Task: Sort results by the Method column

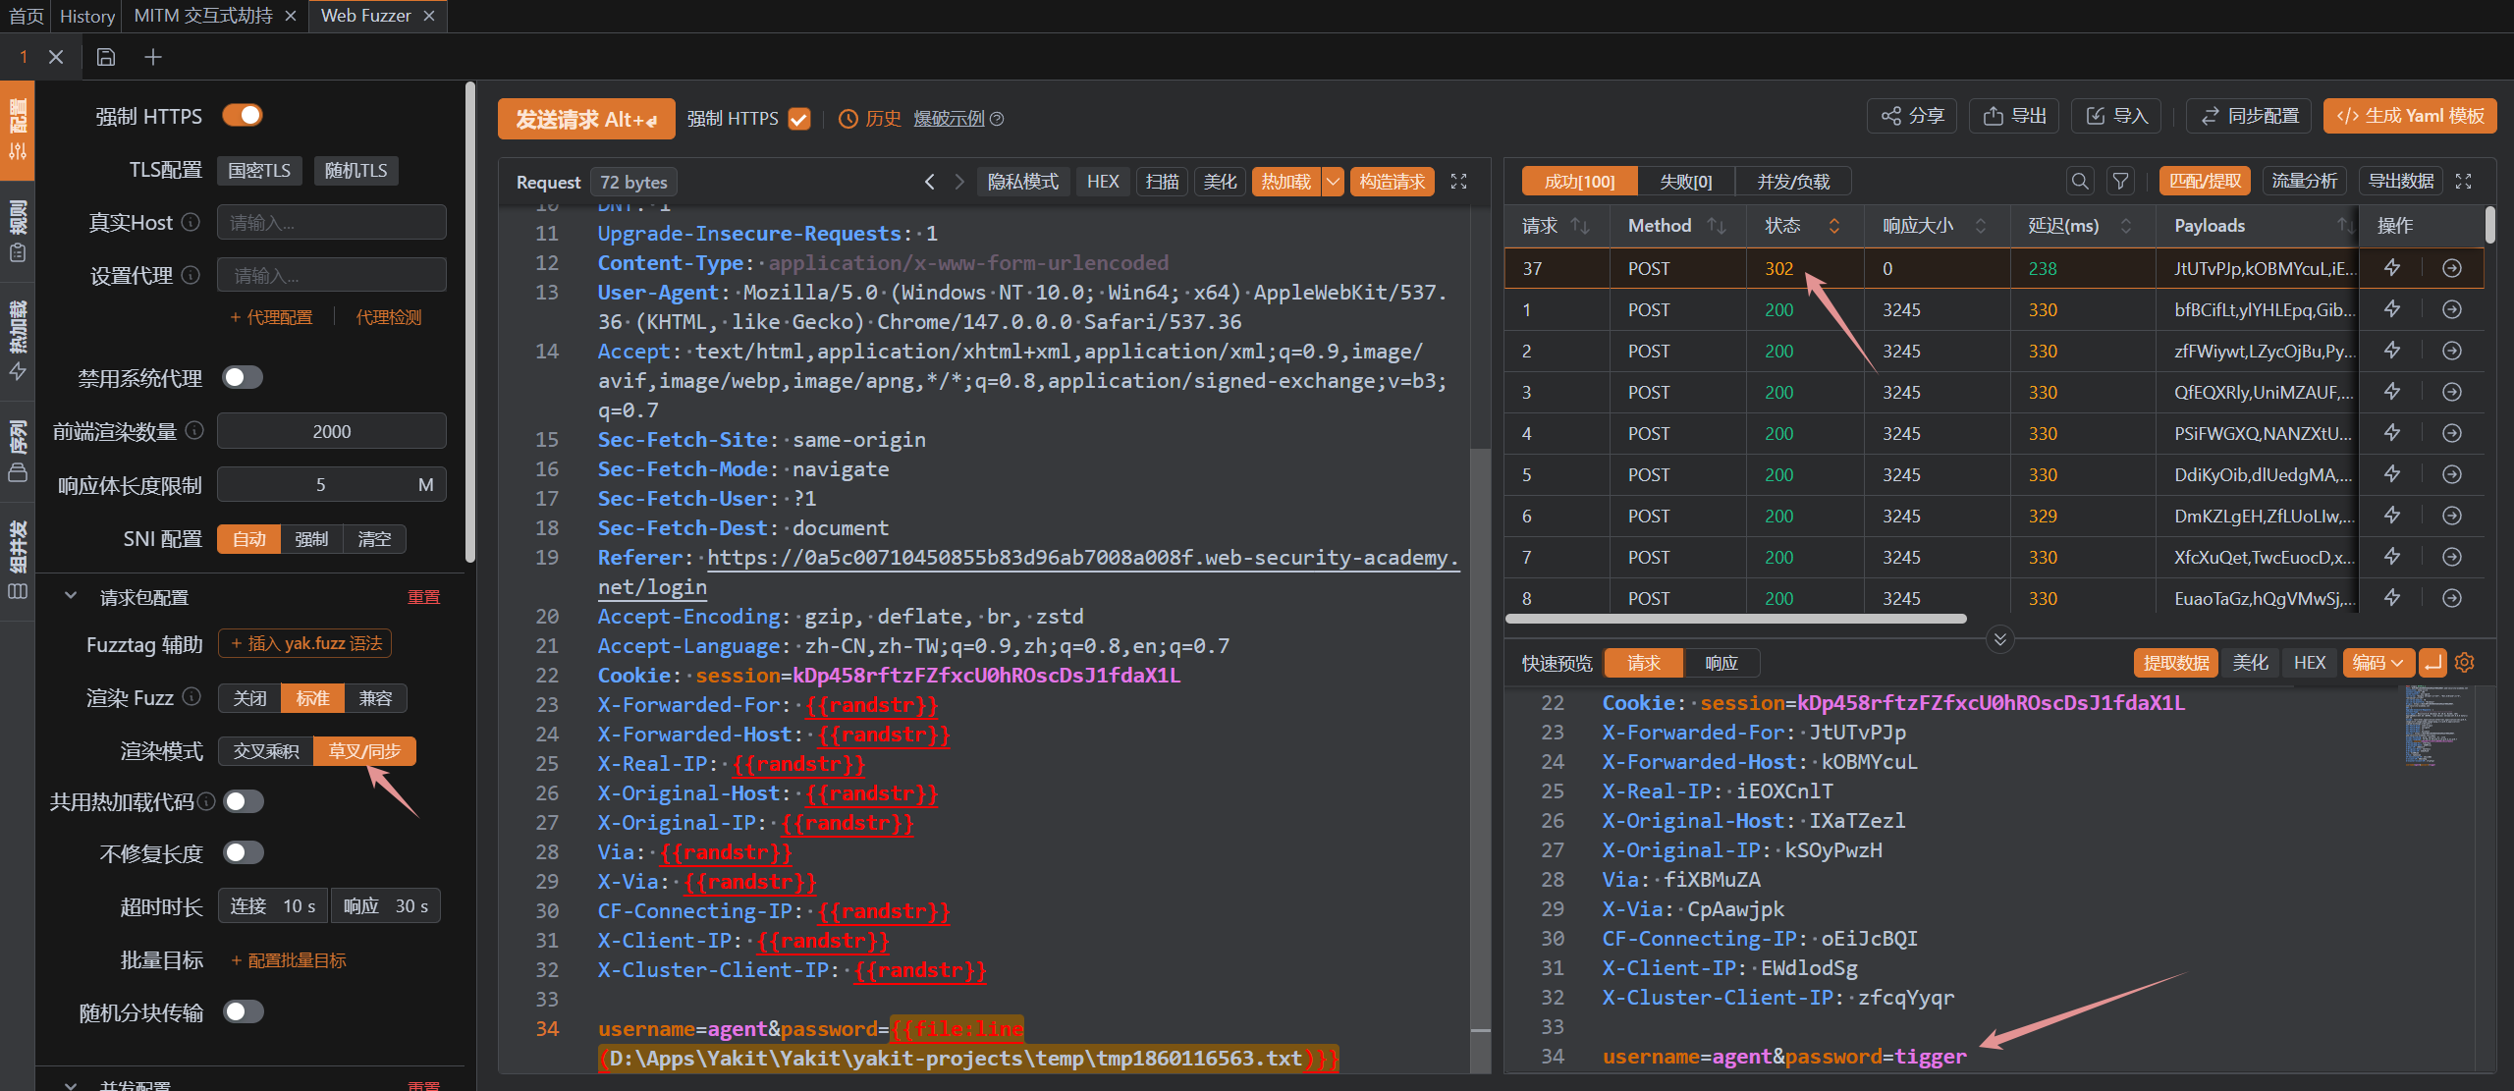Action: click(x=1717, y=226)
